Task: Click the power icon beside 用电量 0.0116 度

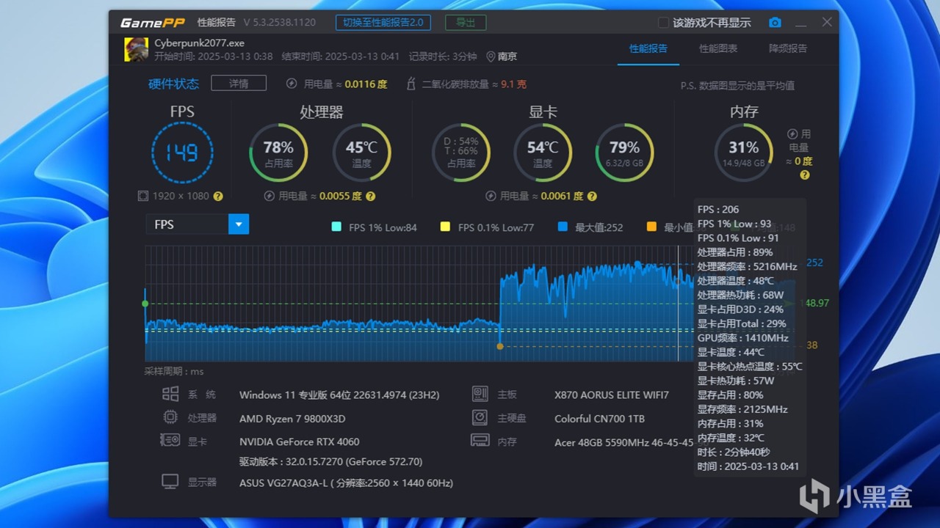Action: coord(292,84)
